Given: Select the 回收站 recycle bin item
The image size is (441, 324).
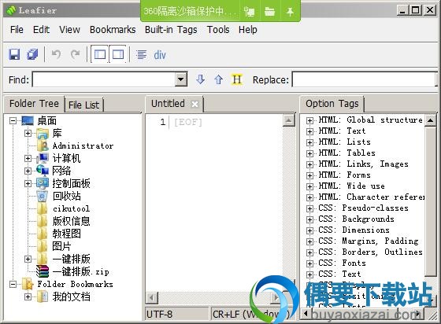Looking at the screenshot, I should [66, 196].
